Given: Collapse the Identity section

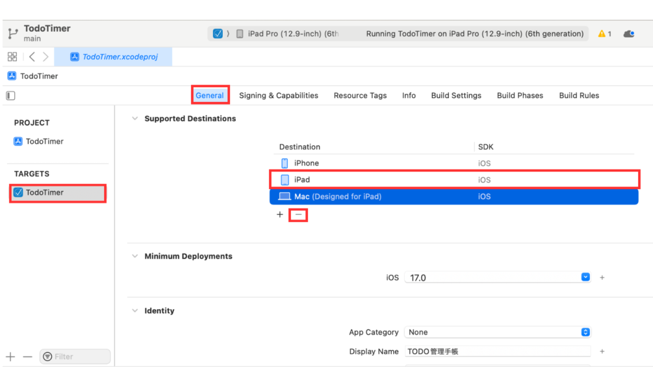Looking at the screenshot, I should coord(135,311).
